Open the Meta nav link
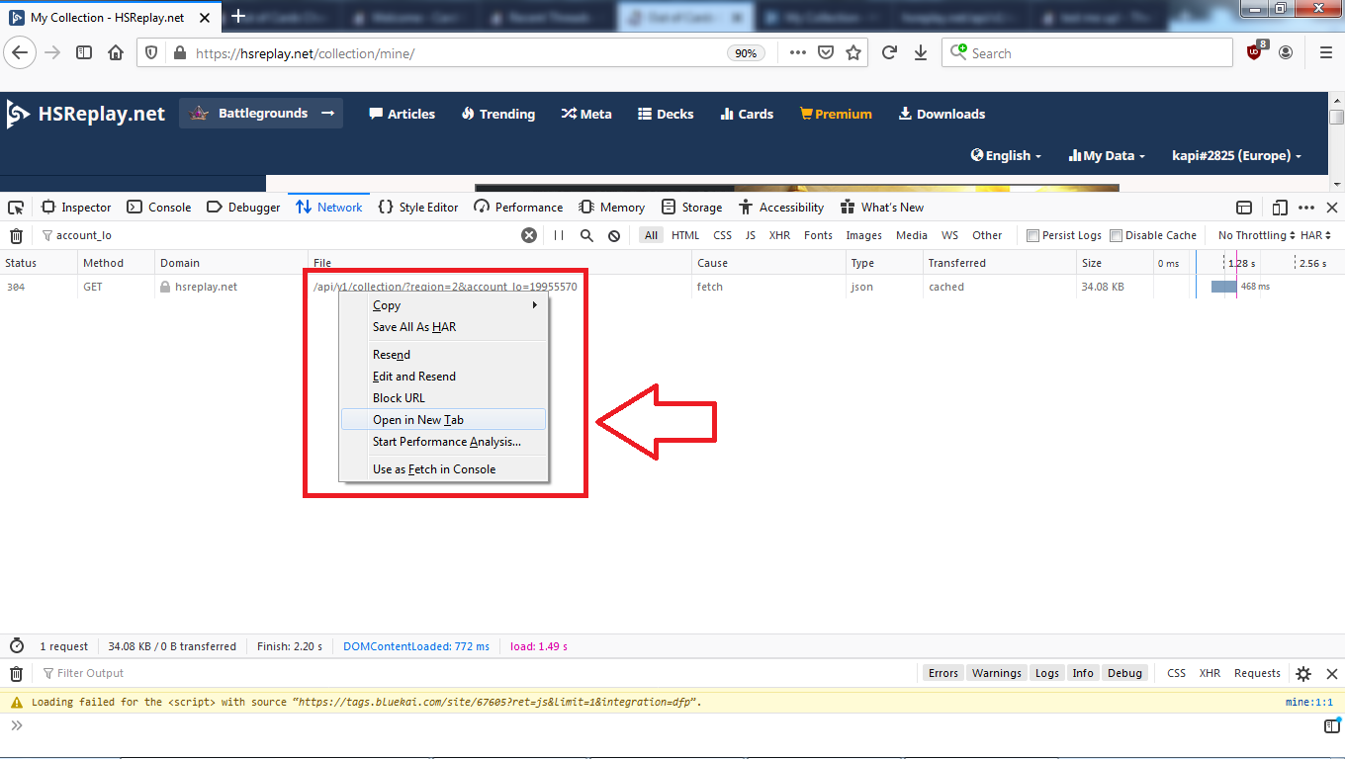The height and width of the screenshot is (759, 1345). click(x=586, y=114)
